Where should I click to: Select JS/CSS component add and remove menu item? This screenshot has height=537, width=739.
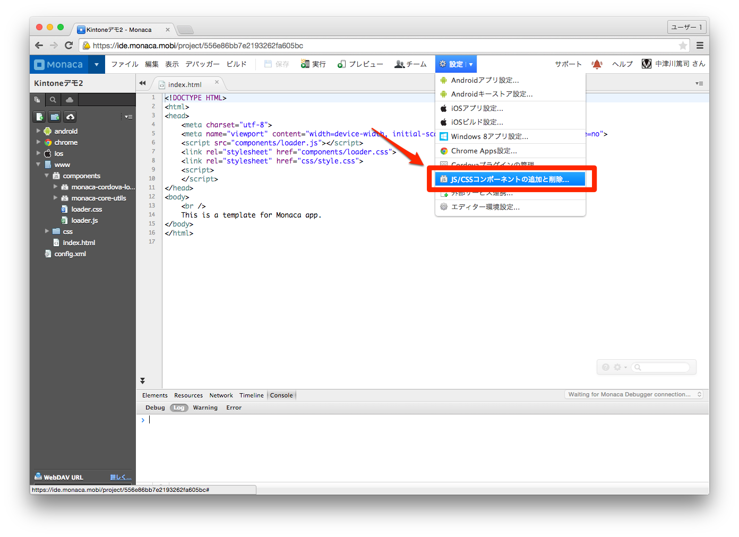(510, 179)
